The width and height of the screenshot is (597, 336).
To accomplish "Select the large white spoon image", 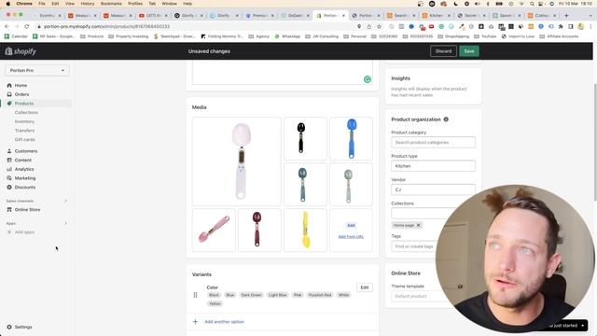I will point(237,161).
